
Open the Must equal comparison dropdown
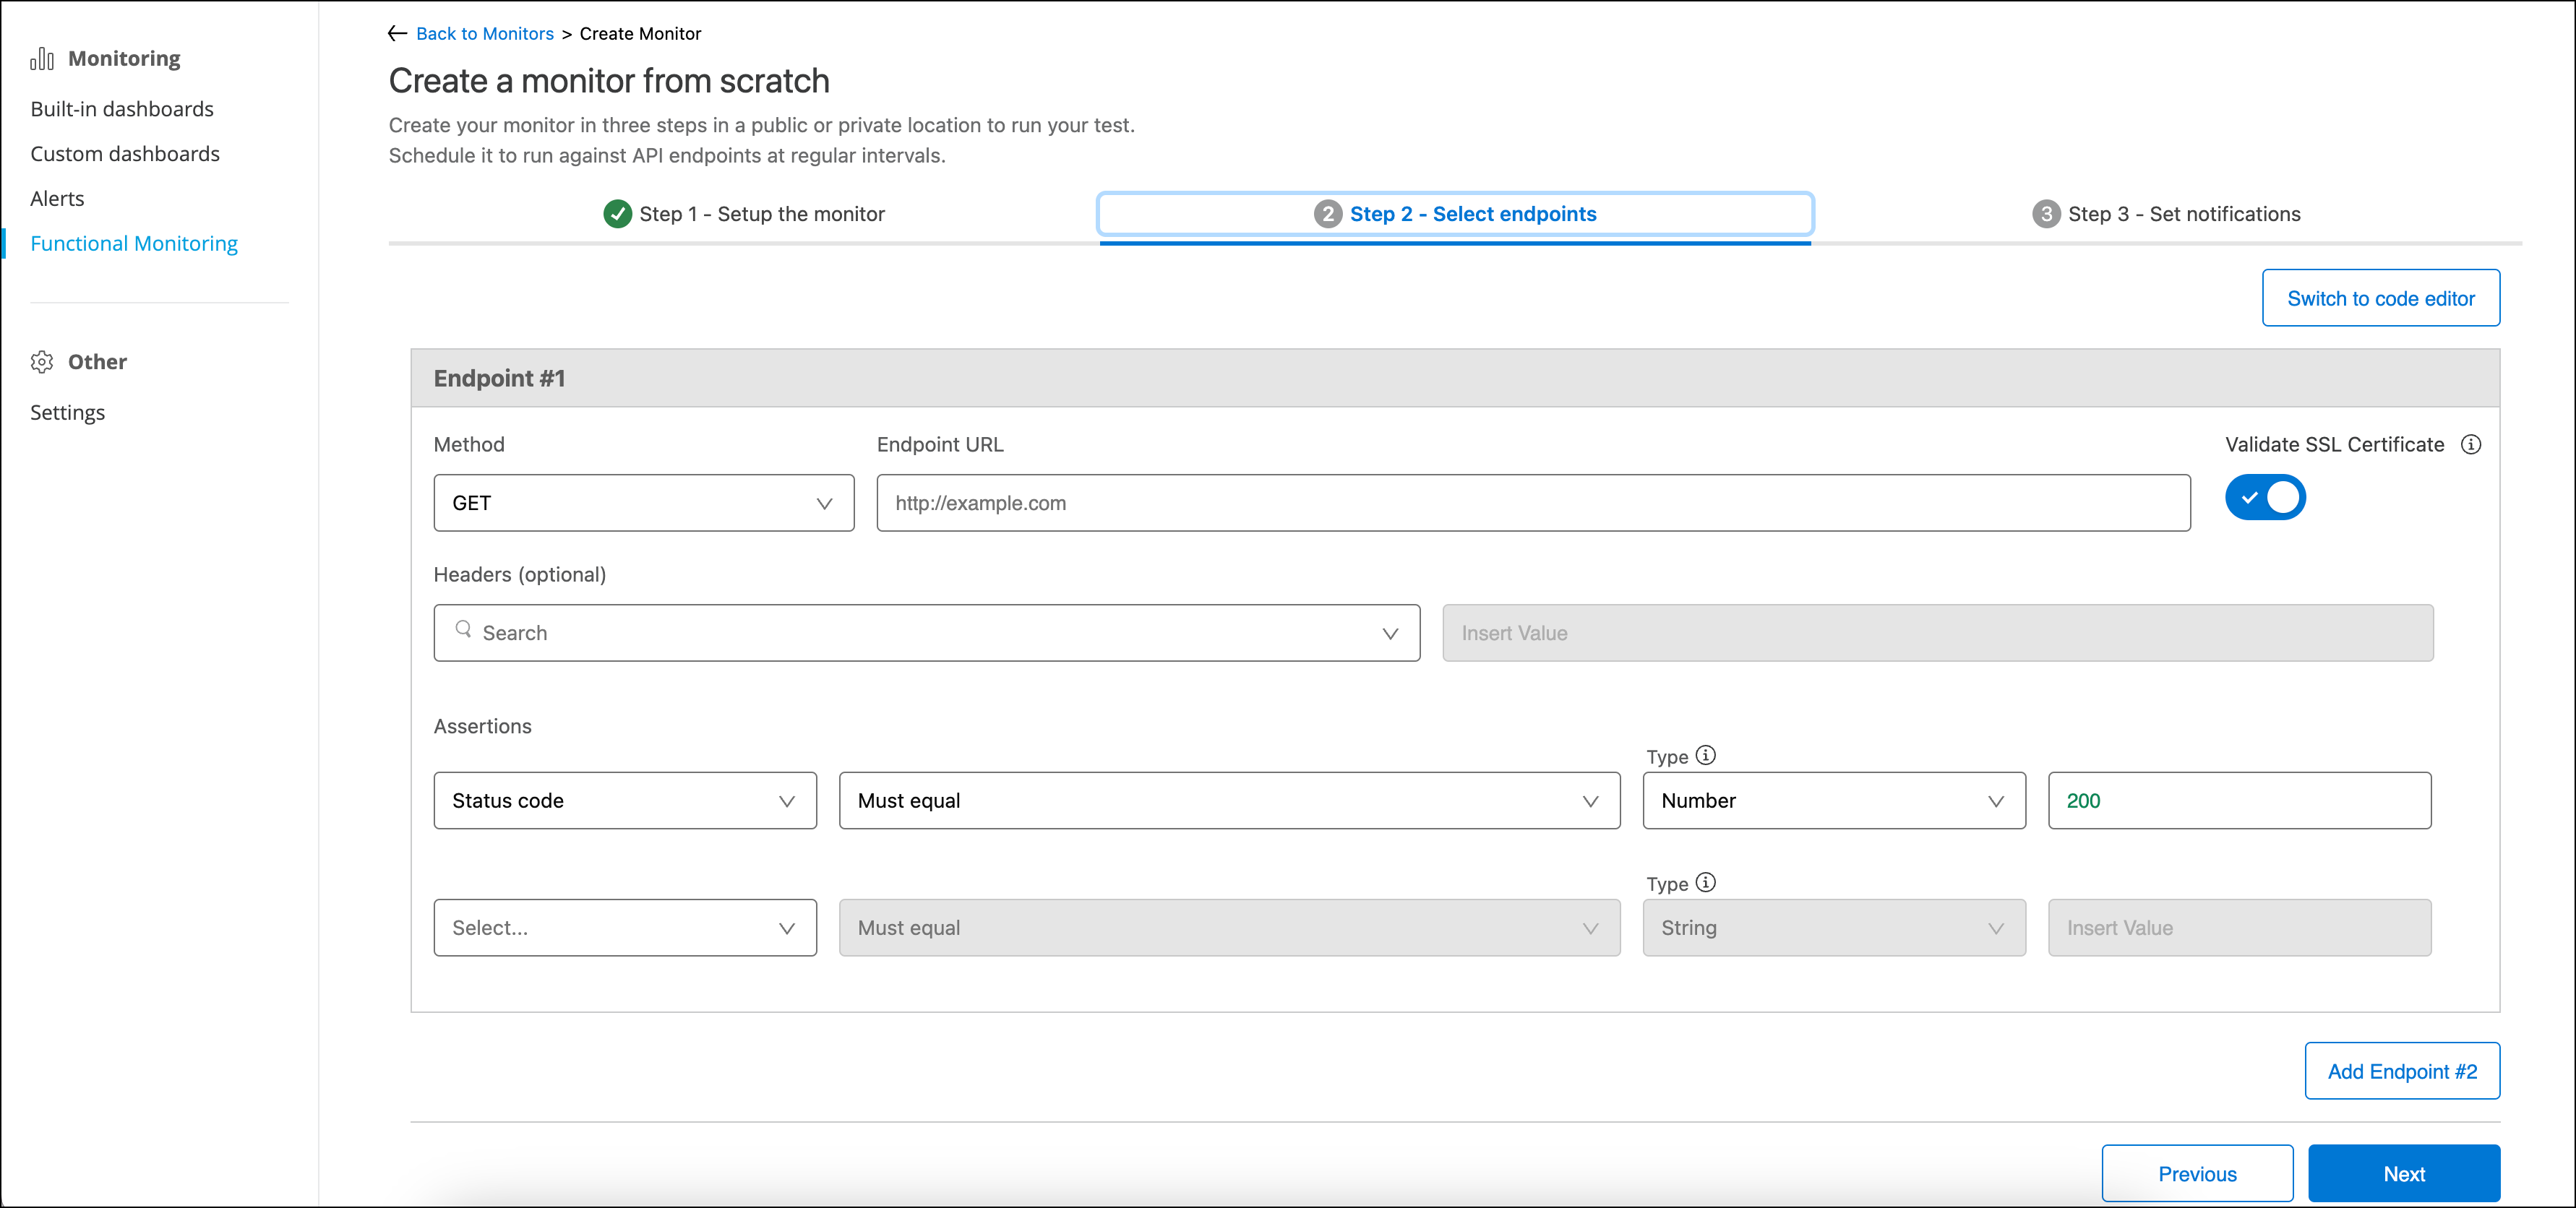click(1229, 801)
